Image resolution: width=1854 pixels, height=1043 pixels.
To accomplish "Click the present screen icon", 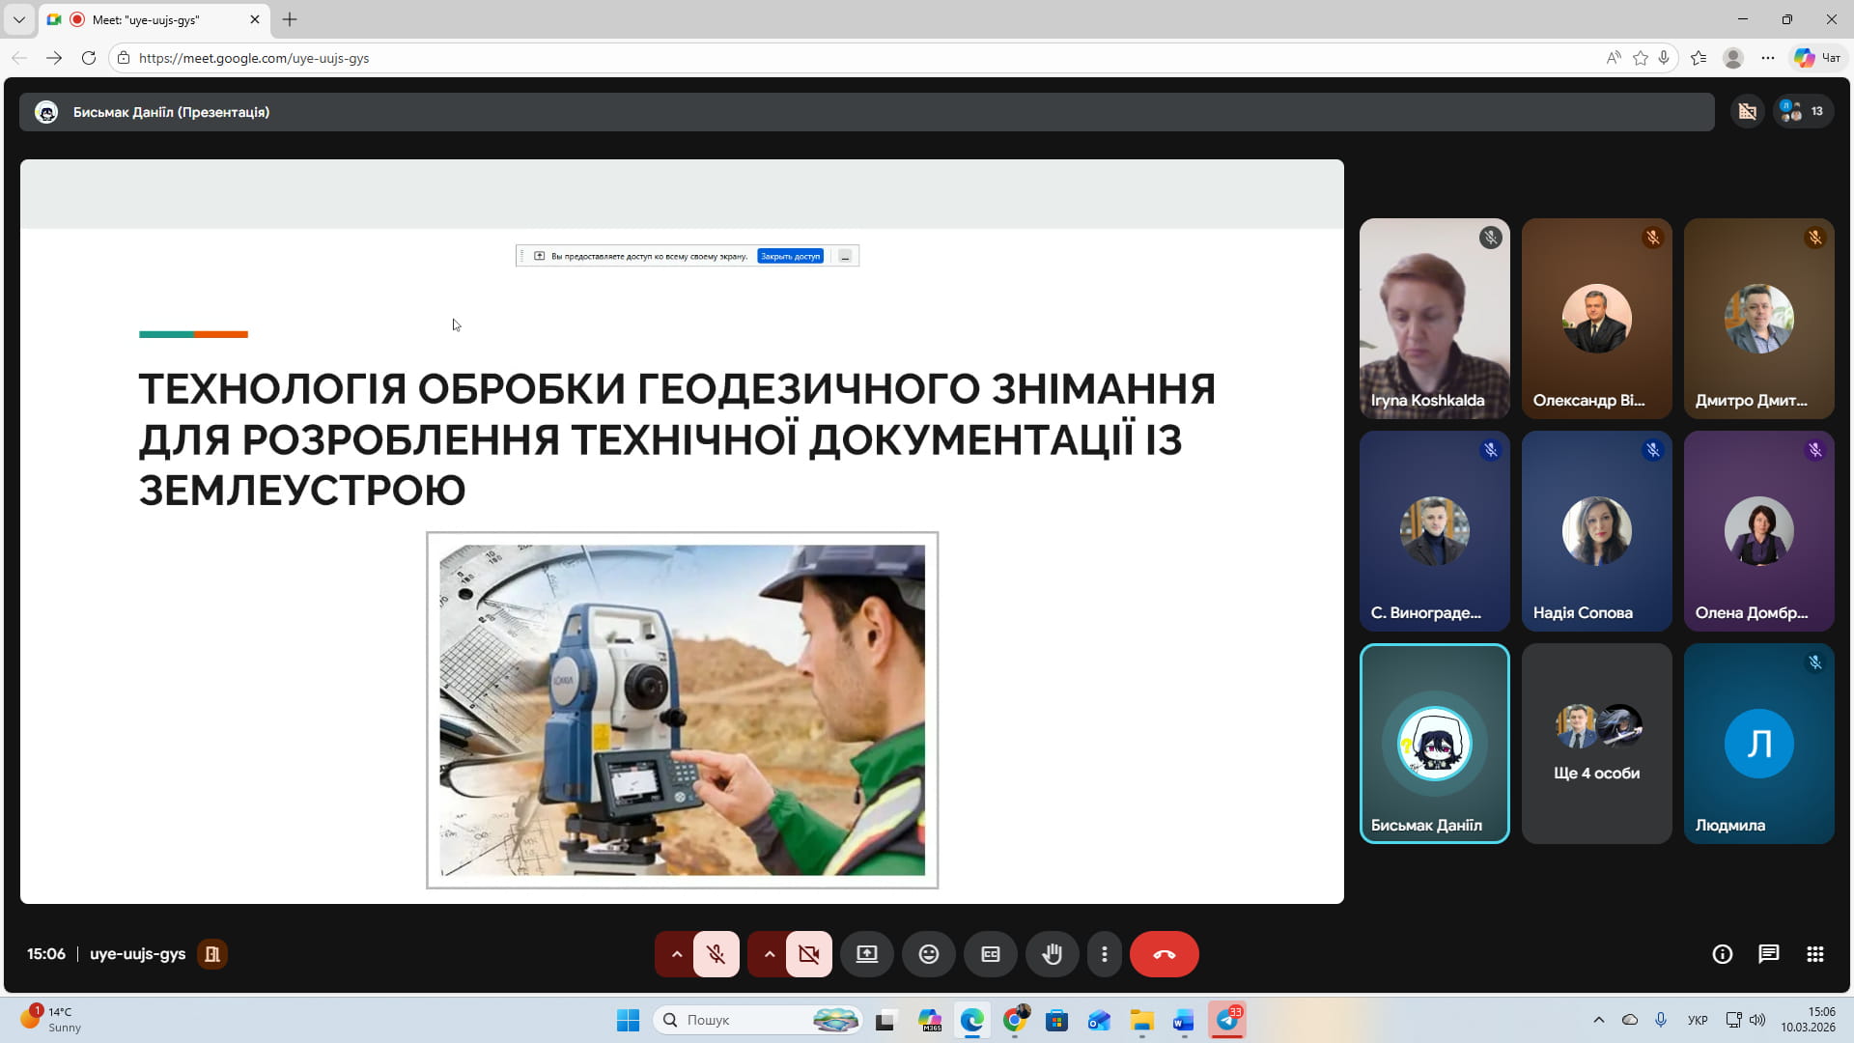I will pyautogui.click(x=866, y=954).
